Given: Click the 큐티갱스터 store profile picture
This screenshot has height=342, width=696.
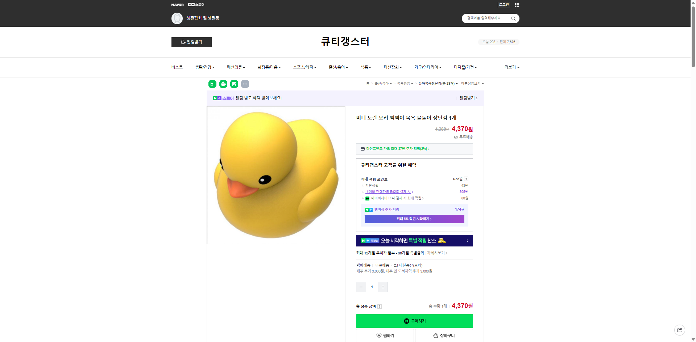Looking at the screenshot, I should (177, 18).
